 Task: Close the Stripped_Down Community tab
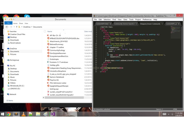coord(162,24)
